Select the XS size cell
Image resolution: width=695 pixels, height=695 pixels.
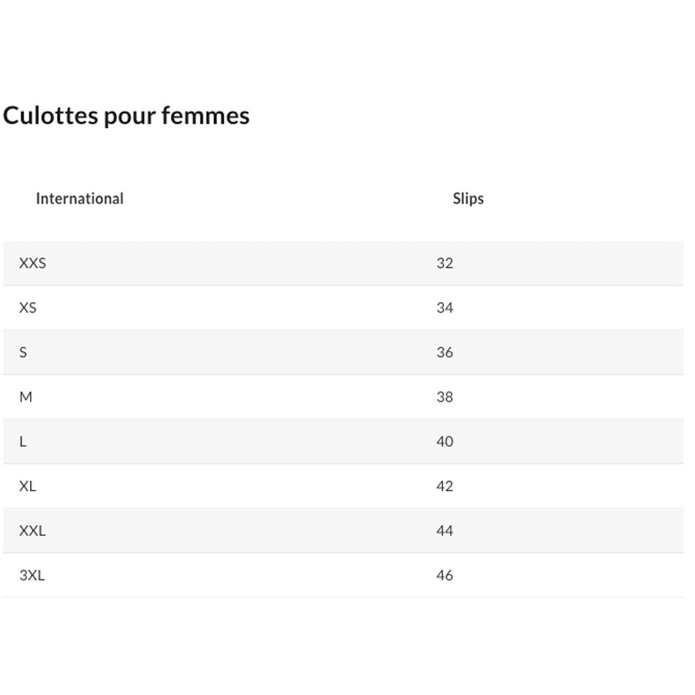(x=28, y=308)
